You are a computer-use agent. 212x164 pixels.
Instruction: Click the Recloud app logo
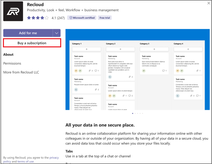coord(13,11)
